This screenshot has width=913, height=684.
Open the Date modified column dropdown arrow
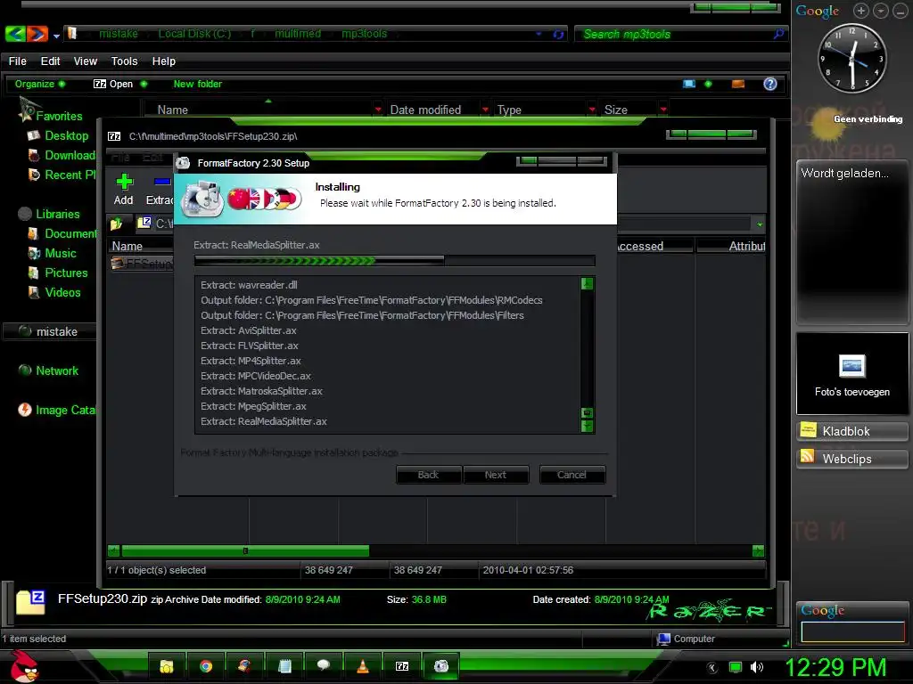coord(484,110)
